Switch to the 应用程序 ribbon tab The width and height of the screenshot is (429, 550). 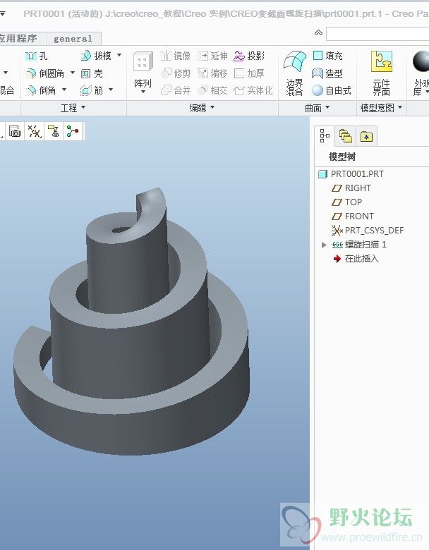pos(19,38)
